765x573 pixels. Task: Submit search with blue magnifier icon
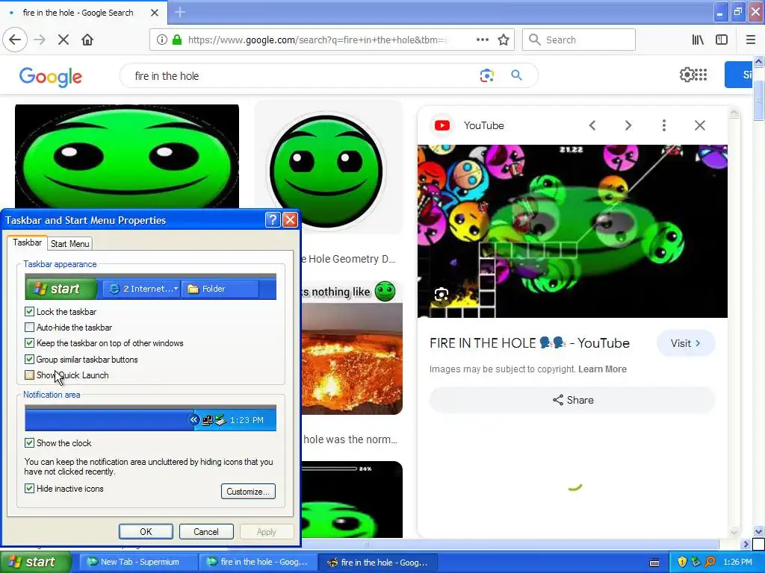click(517, 75)
